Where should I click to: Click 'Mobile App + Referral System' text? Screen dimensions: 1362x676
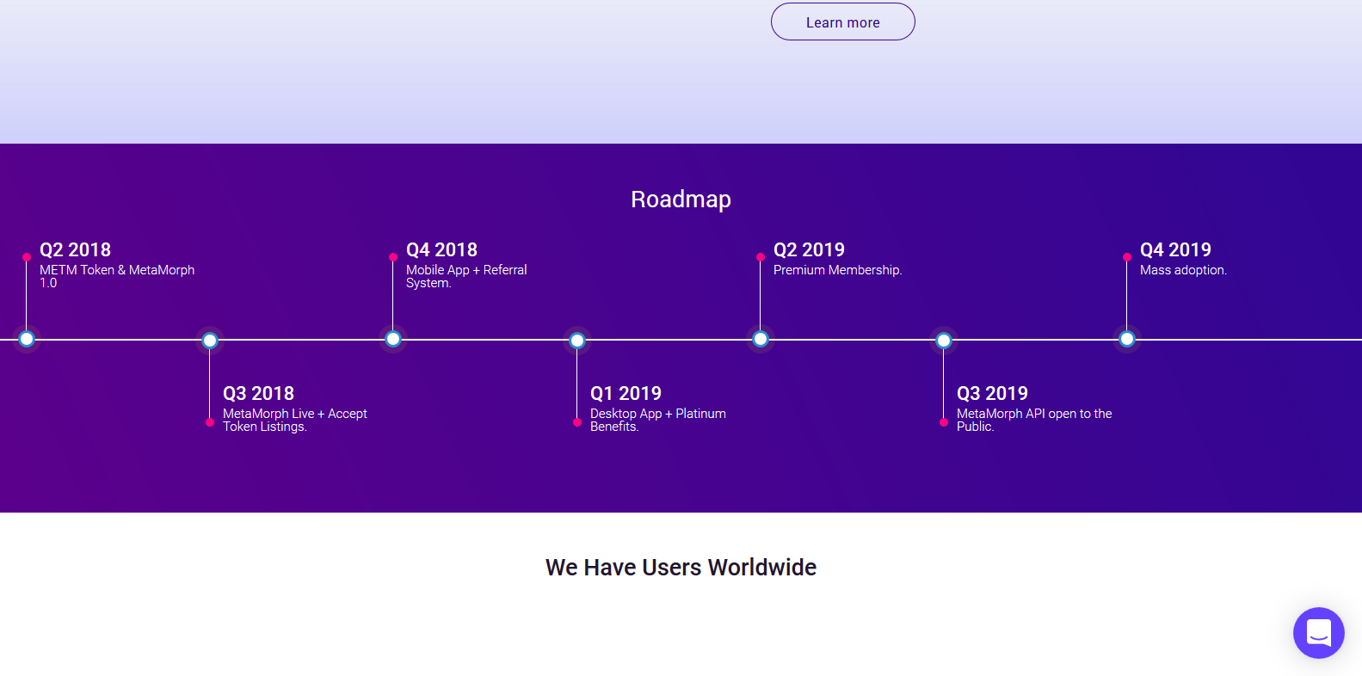[466, 276]
